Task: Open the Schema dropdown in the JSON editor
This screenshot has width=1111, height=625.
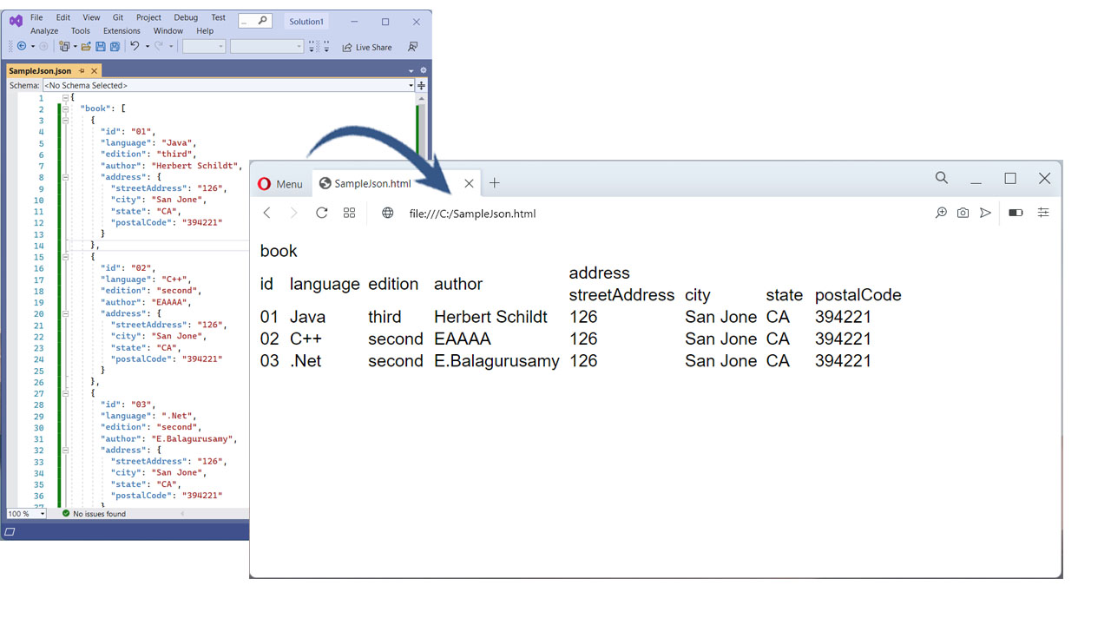Action: click(411, 85)
